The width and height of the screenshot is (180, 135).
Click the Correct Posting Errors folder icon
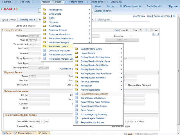point(76,49)
